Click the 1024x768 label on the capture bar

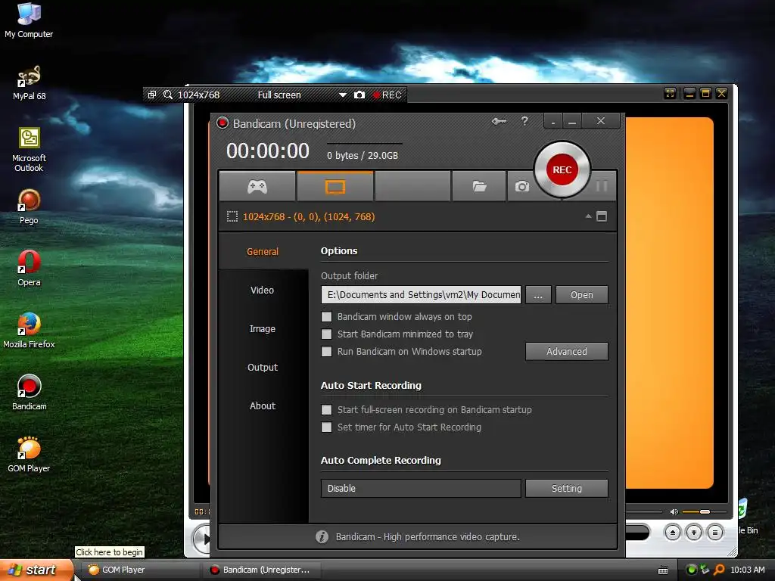199,95
